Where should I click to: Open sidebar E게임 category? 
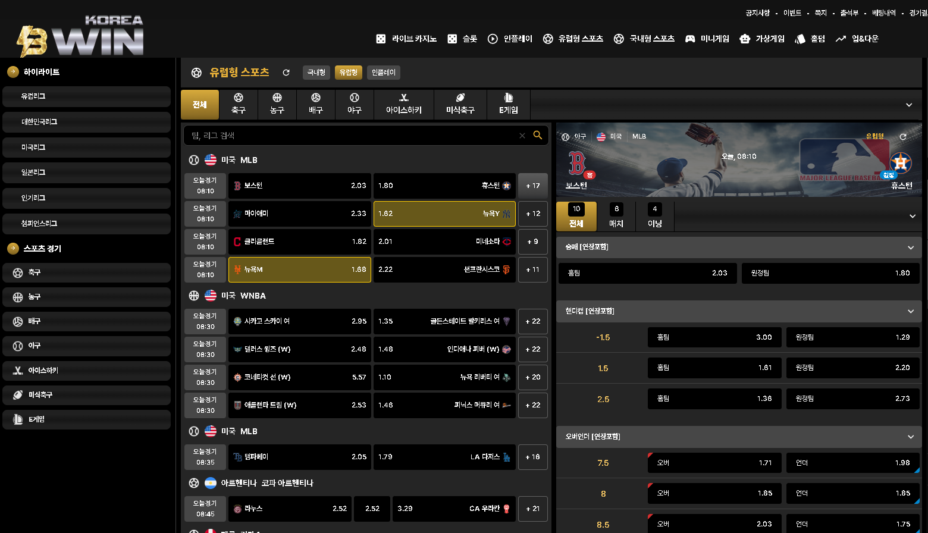(x=86, y=419)
